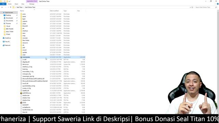Select This PC in the navigation pane
Viewport: 219px width, 123px height.
click(x=7, y=42)
